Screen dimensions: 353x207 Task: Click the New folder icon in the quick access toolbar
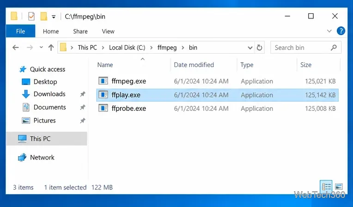44,16
